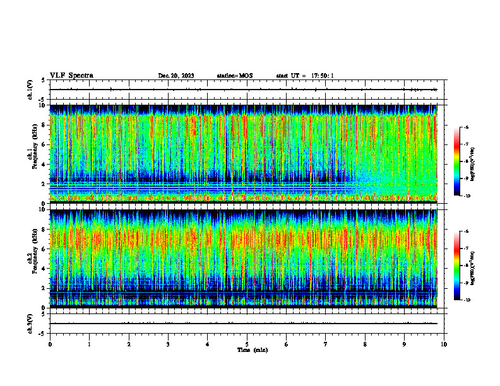Click time axis tick label "1"
The width and height of the screenshot is (500, 386).
89,344
